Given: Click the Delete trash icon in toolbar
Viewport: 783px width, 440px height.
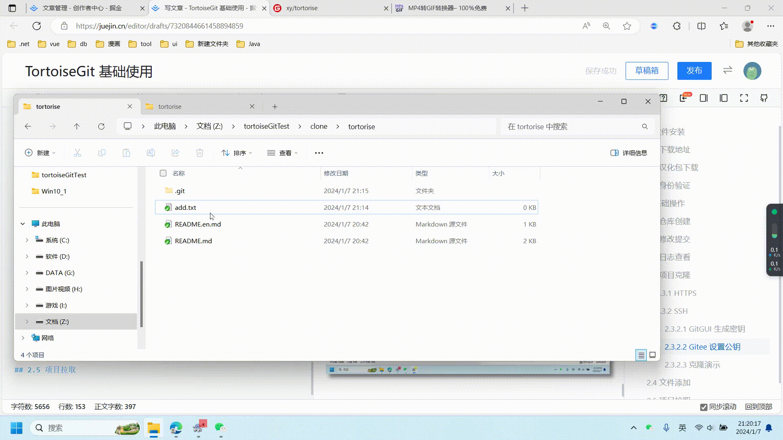Looking at the screenshot, I should click(199, 153).
